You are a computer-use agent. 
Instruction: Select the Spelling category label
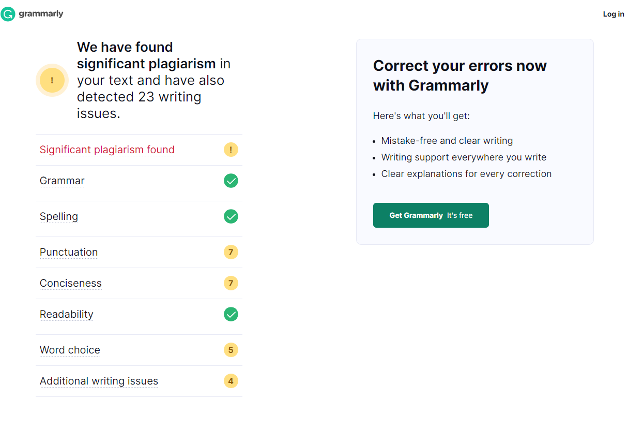59,216
